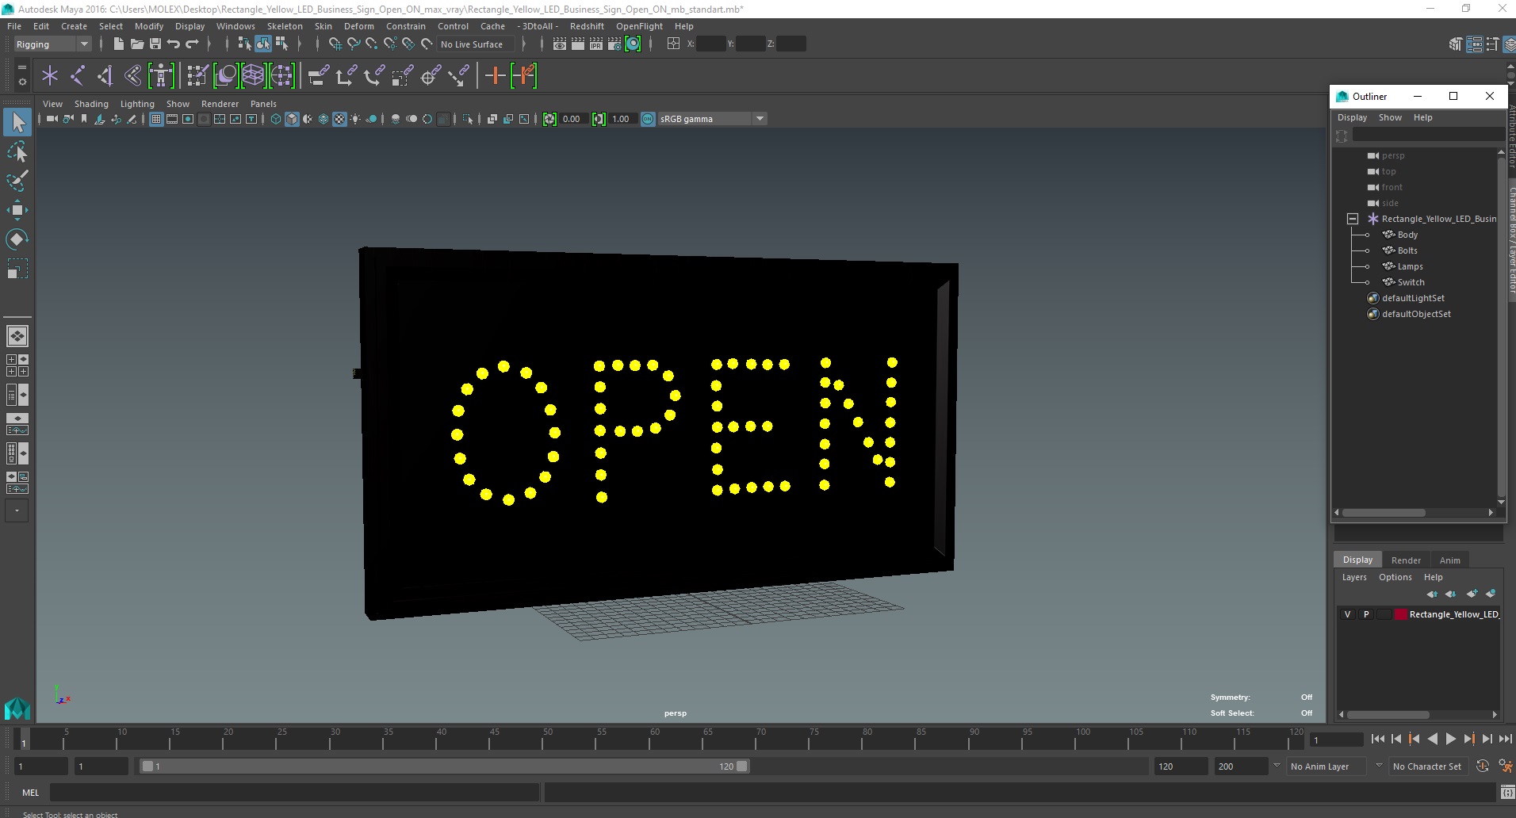The image size is (1516, 818).
Task: Open the Skeleton menu
Action: coord(285,26)
